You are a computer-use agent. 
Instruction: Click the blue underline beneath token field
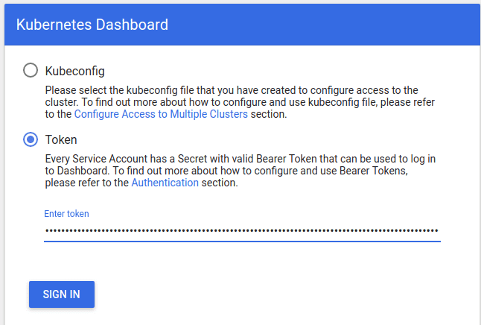(242, 241)
